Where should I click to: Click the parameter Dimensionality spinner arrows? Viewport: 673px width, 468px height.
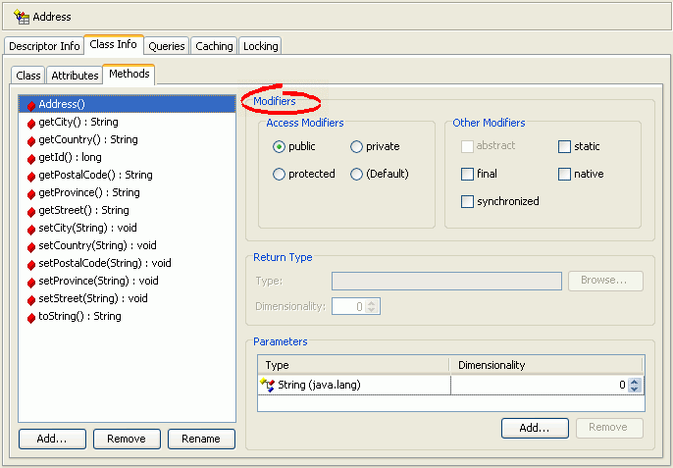click(635, 385)
